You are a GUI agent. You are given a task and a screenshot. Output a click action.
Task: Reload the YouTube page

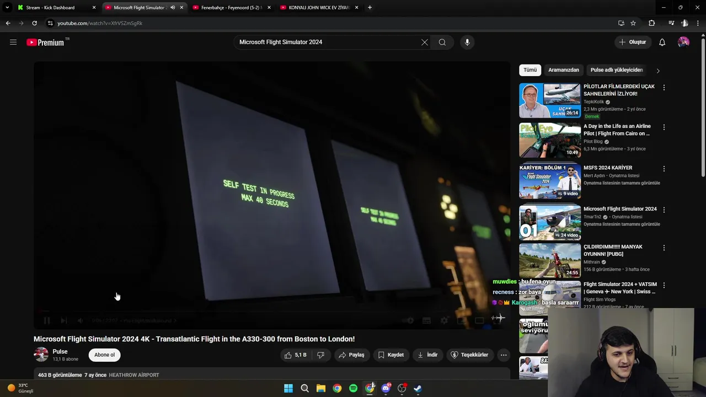pyautogui.click(x=34, y=23)
